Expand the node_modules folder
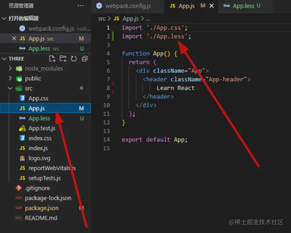291x233 pixels. coord(10,68)
